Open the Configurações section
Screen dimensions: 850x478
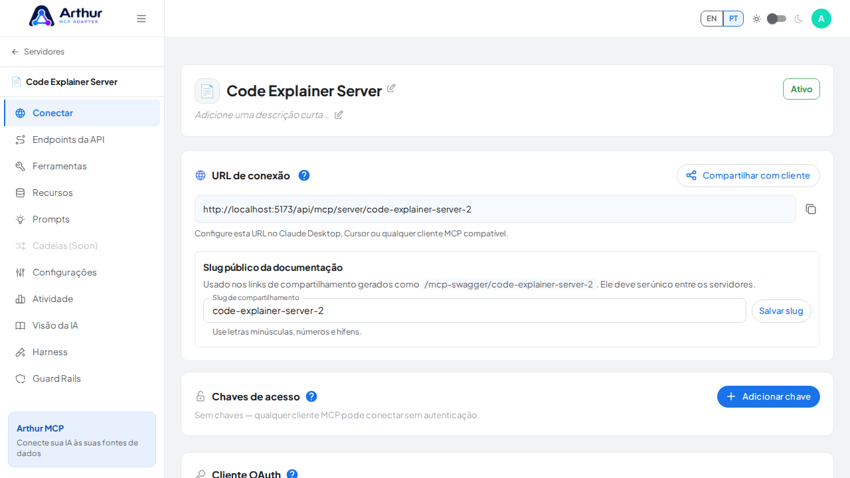82,272
